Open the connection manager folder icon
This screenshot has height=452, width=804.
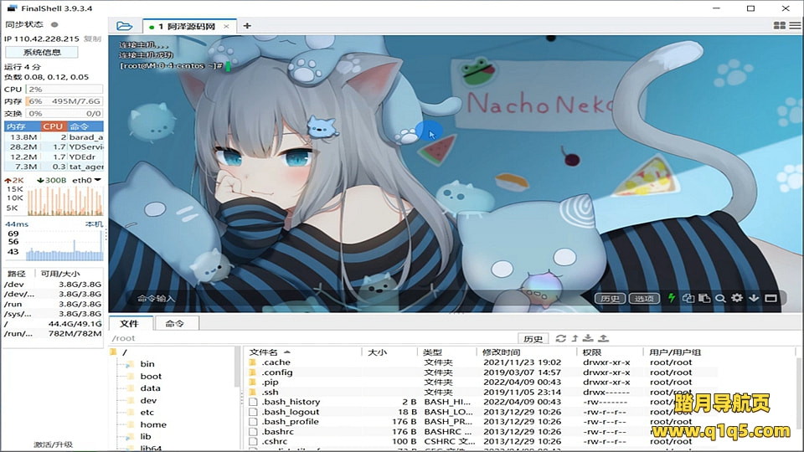point(124,26)
